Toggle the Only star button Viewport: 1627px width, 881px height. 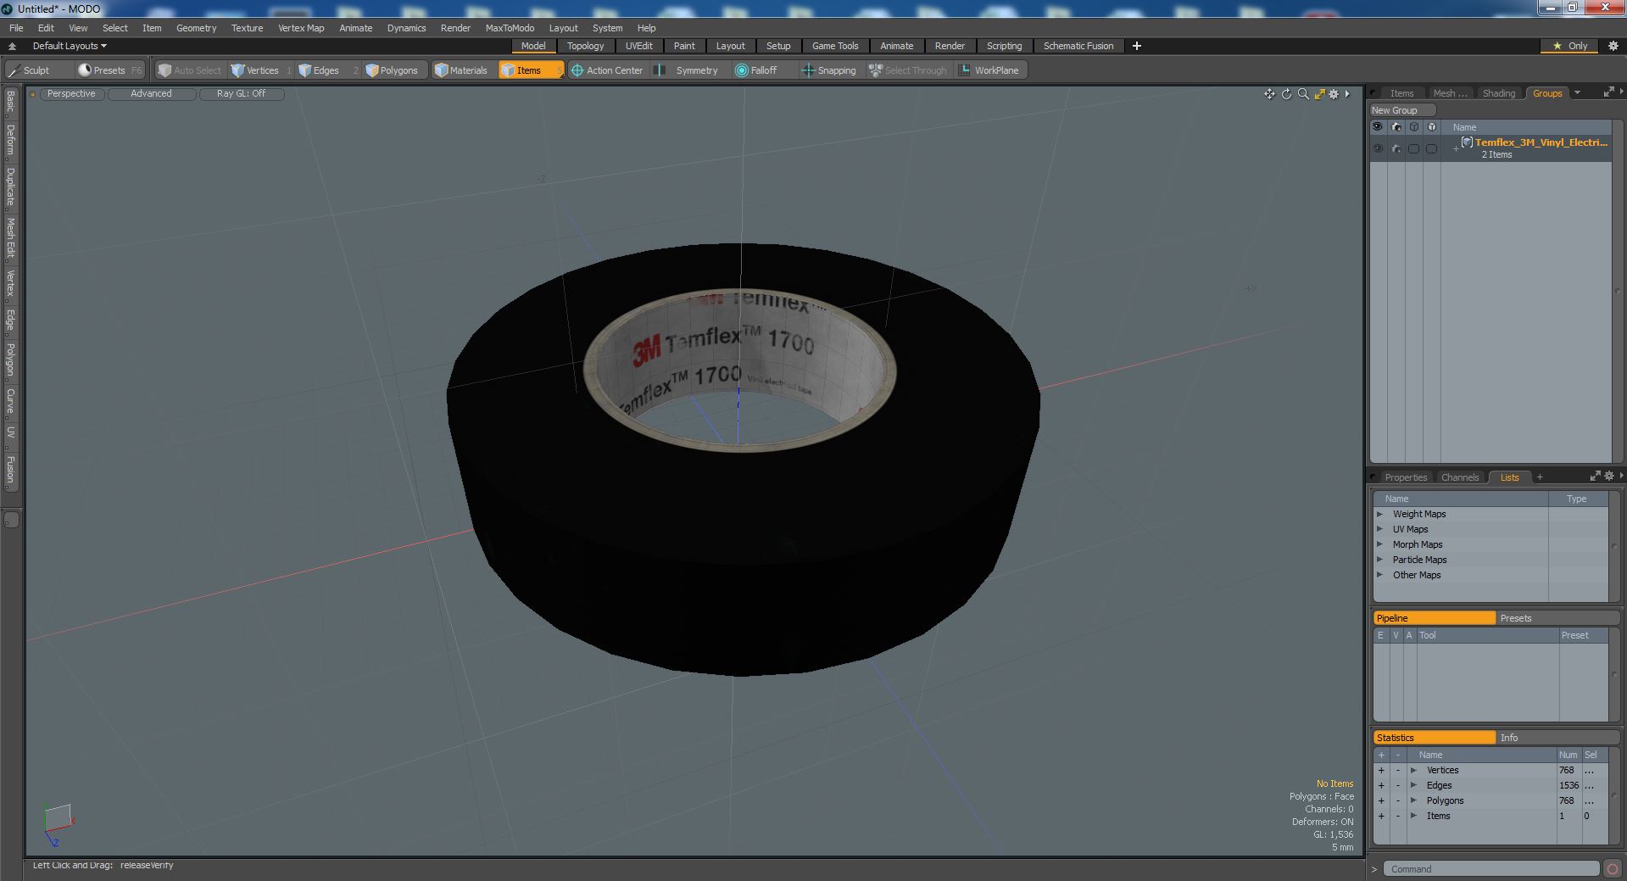[x=1570, y=46]
